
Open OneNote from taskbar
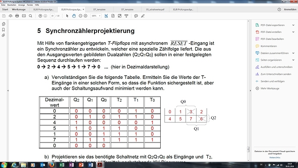tap(71, 165)
